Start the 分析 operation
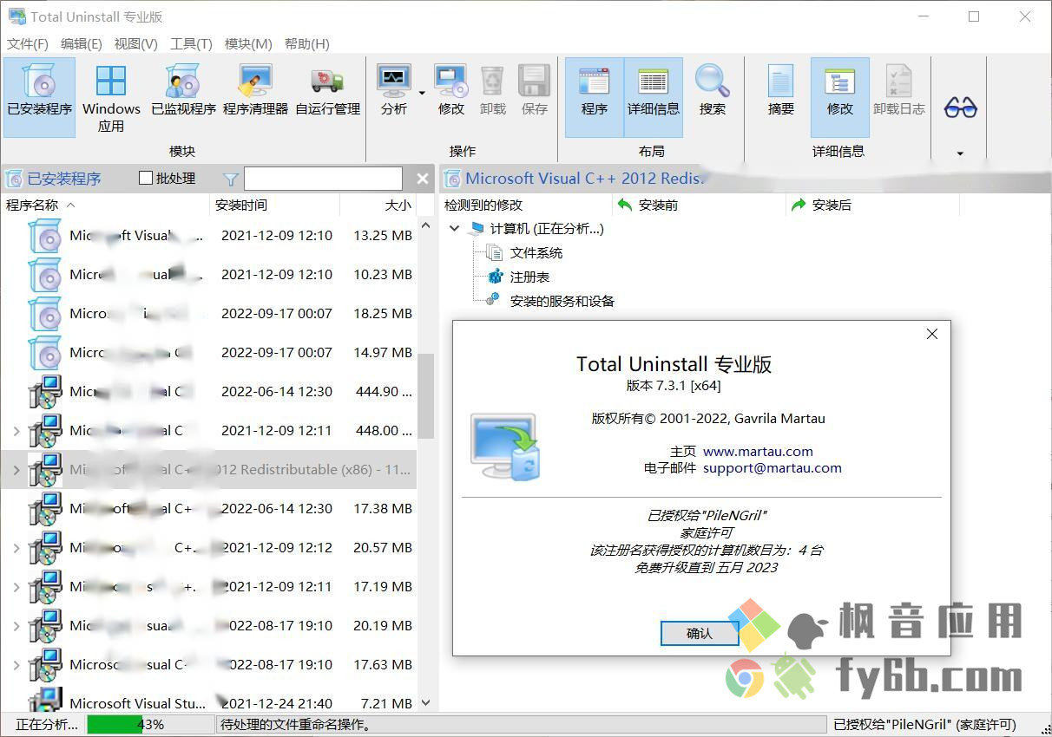This screenshot has height=737, width=1052. (x=394, y=90)
